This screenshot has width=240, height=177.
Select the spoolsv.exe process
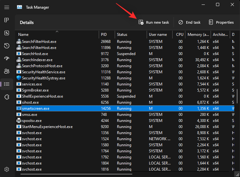[x=32, y=121]
